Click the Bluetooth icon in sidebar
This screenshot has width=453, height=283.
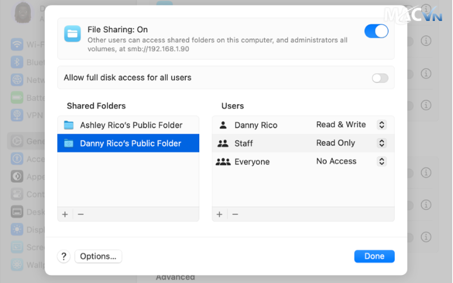pyautogui.click(x=17, y=62)
